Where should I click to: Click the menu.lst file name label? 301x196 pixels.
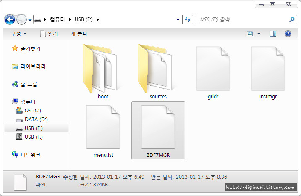pyautogui.click(x=103, y=155)
